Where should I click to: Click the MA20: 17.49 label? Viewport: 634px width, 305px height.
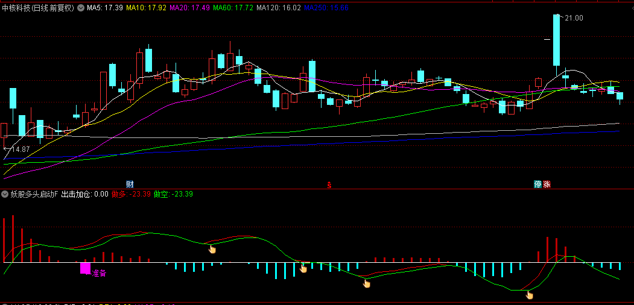(189, 7)
